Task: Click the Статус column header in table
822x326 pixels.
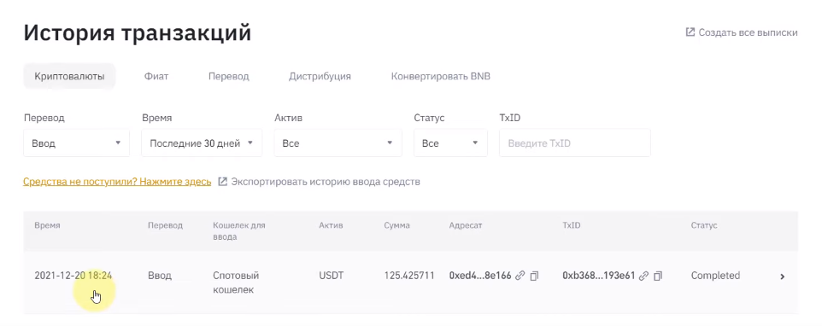Action: point(704,225)
